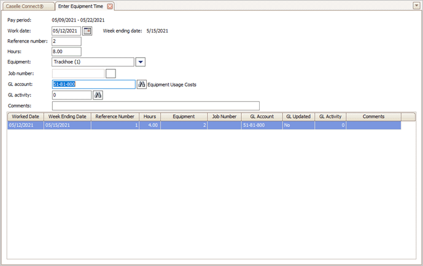This screenshot has width=423, height=266.
Task: Click into the Reference number field
Action: [66, 41]
